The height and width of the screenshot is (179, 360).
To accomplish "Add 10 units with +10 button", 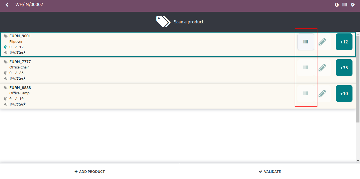I will tap(344, 94).
